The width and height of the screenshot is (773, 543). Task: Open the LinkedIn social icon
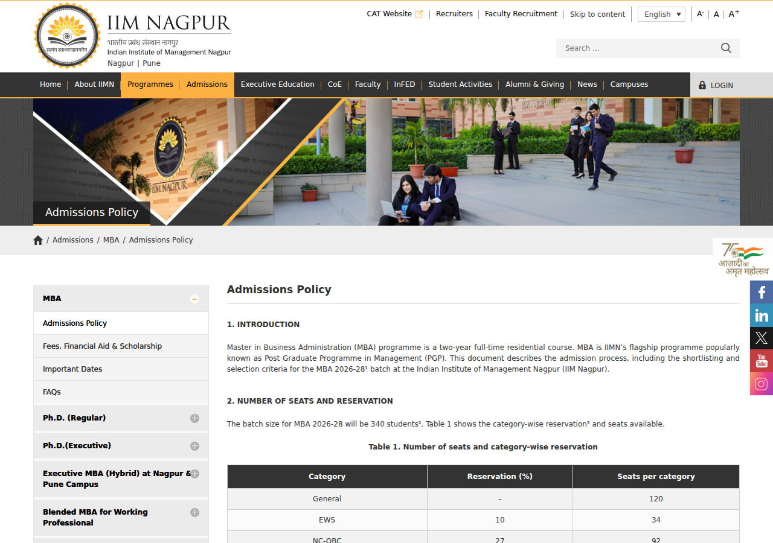click(762, 315)
